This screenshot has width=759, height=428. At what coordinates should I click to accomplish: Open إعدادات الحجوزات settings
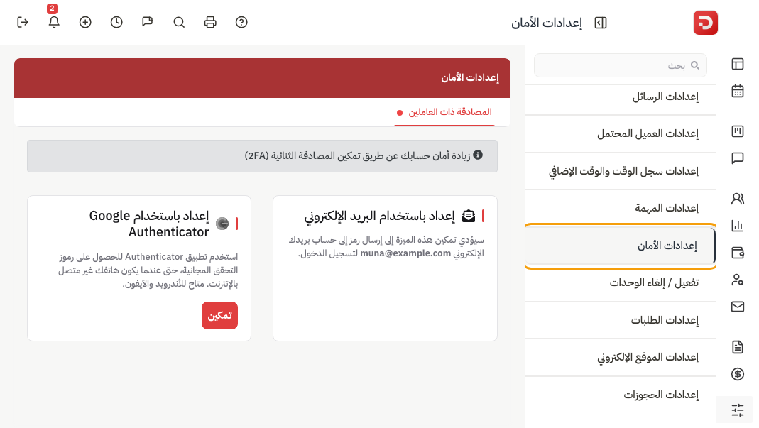pyautogui.click(x=620, y=395)
